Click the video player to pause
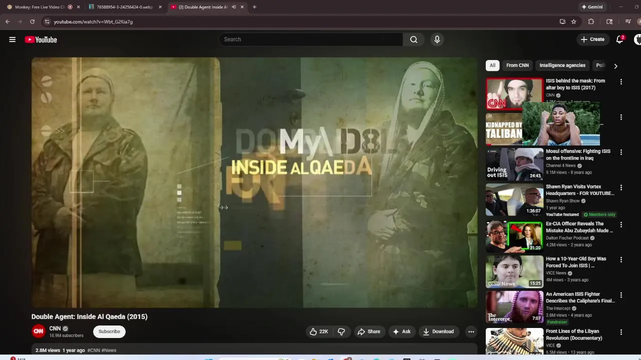The width and height of the screenshot is (641, 360). pos(254,182)
